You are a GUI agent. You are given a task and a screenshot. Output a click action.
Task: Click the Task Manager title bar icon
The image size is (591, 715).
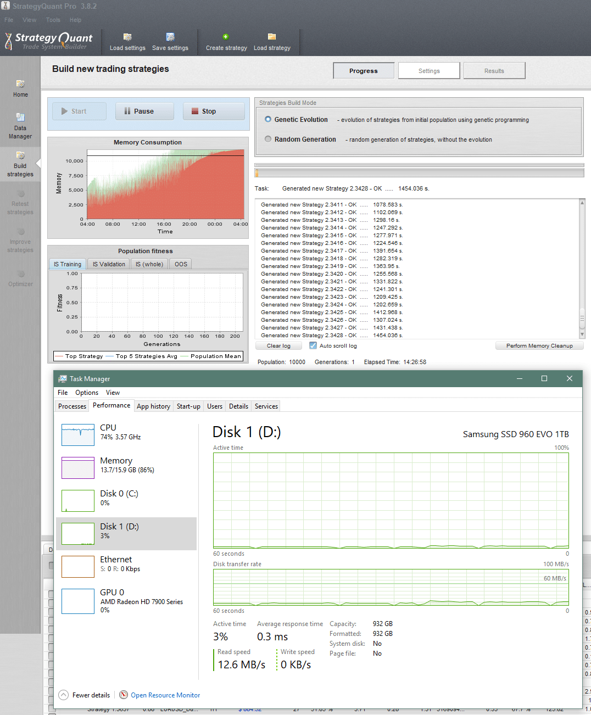tap(63, 378)
